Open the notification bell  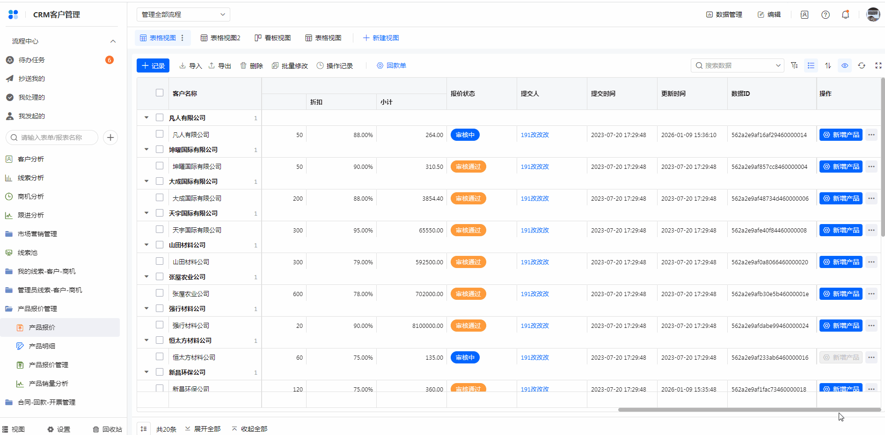point(845,14)
